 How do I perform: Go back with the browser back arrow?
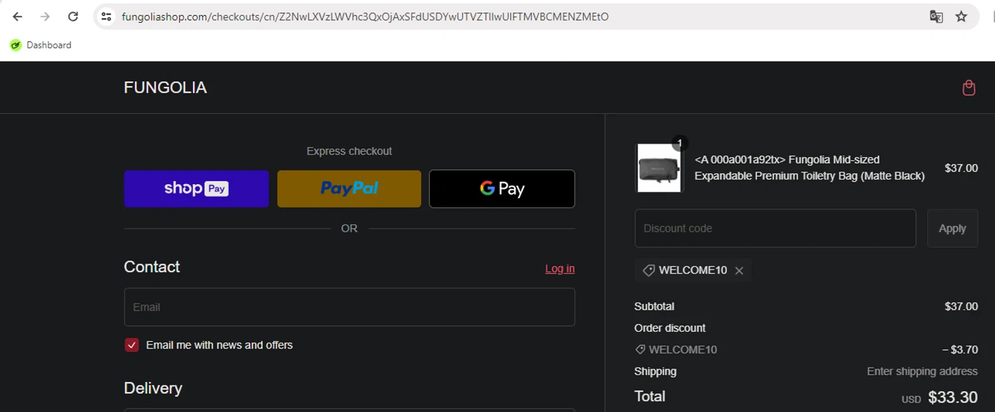pyautogui.click(x=17, y=17)
